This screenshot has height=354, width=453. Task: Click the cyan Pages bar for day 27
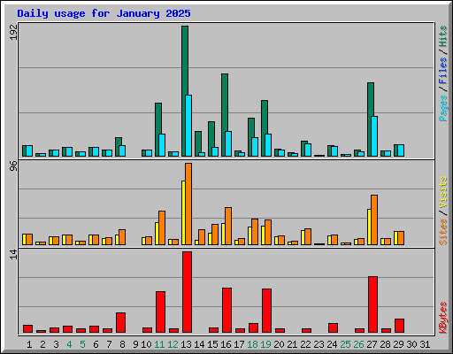point(374,136)
